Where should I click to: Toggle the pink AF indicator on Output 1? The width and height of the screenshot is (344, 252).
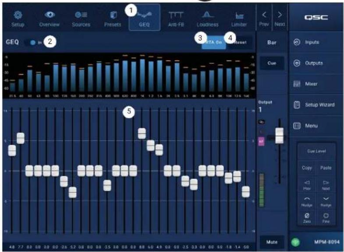pyautogui.click(x=261, y=142)
